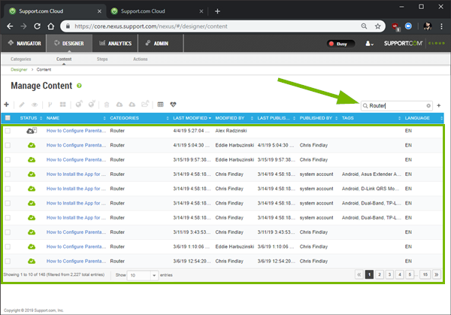Sort by the Last Modified column
This screenshot has width=451, height=315.
point(192,118)
